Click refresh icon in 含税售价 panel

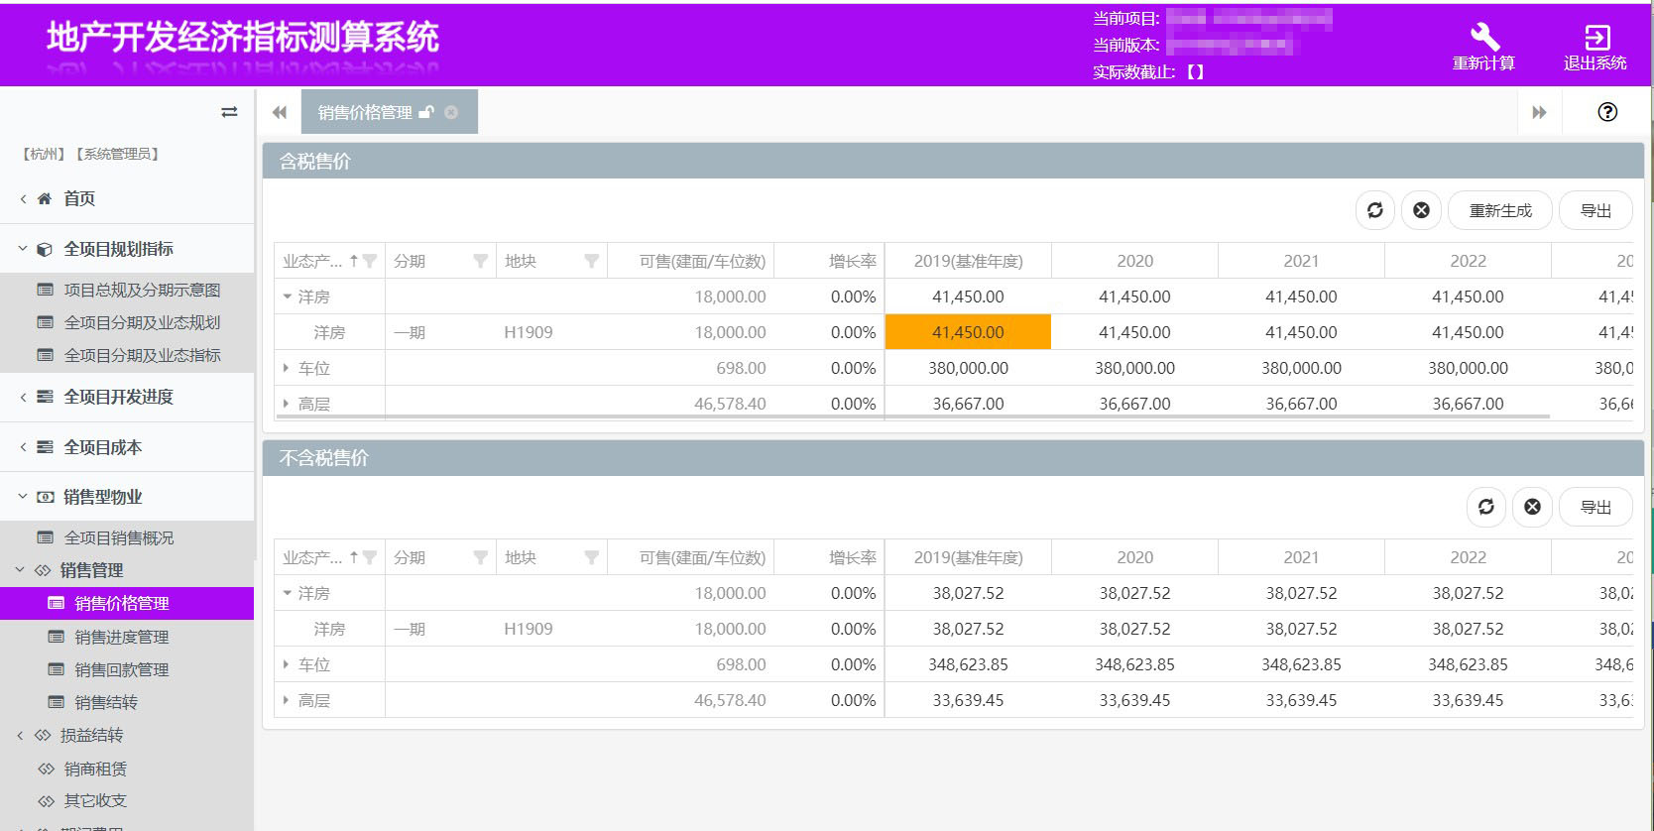(x=1375, y=210)
